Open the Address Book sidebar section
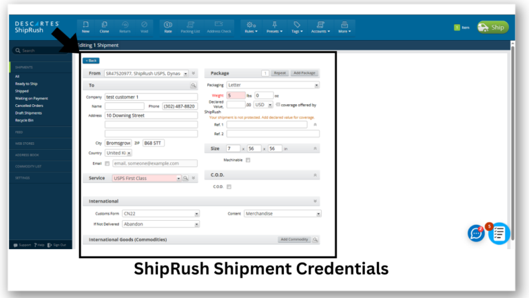529x298 pixels. pos(27,155)
